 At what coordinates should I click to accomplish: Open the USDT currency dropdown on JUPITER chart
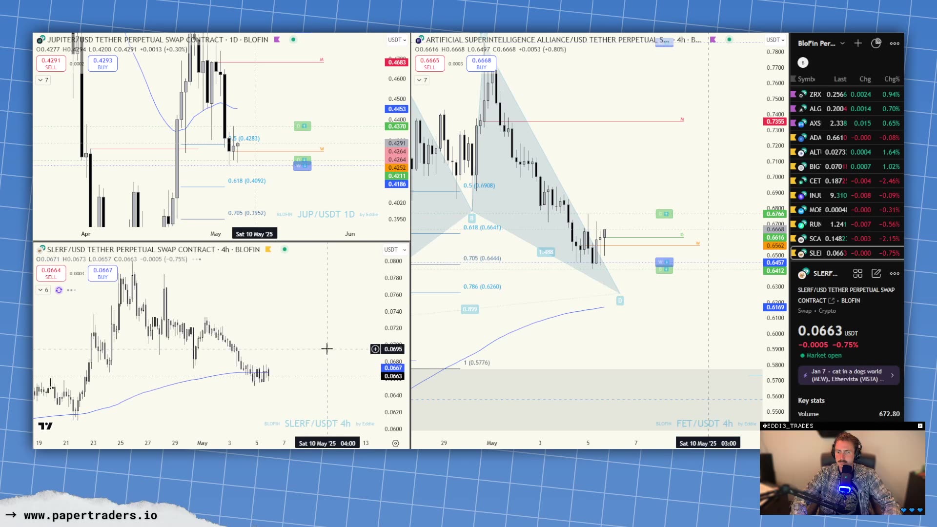tap(397, 40)
